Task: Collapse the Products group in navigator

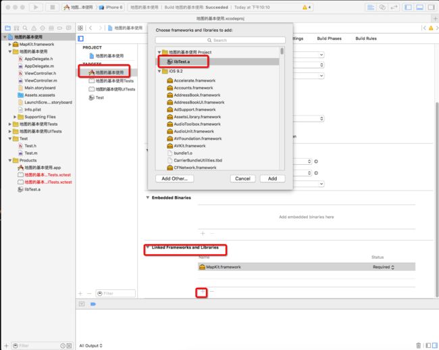Action: 10,160
